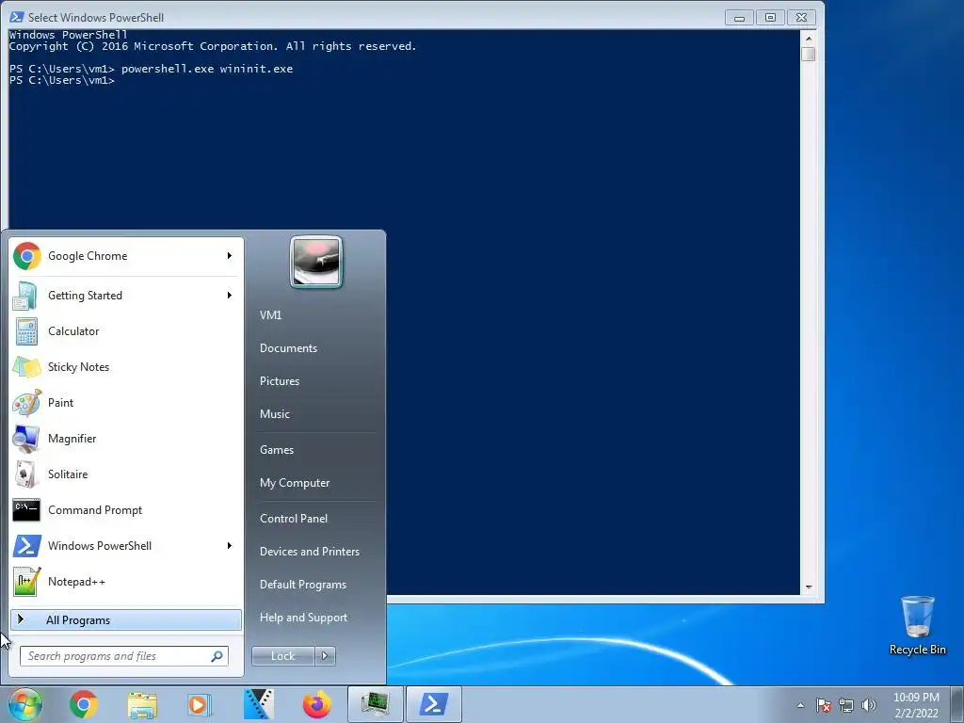This screenshot has height=723, width=964.
Task: Open Action Center flag tray icon
Action: [x=824, y=705]
